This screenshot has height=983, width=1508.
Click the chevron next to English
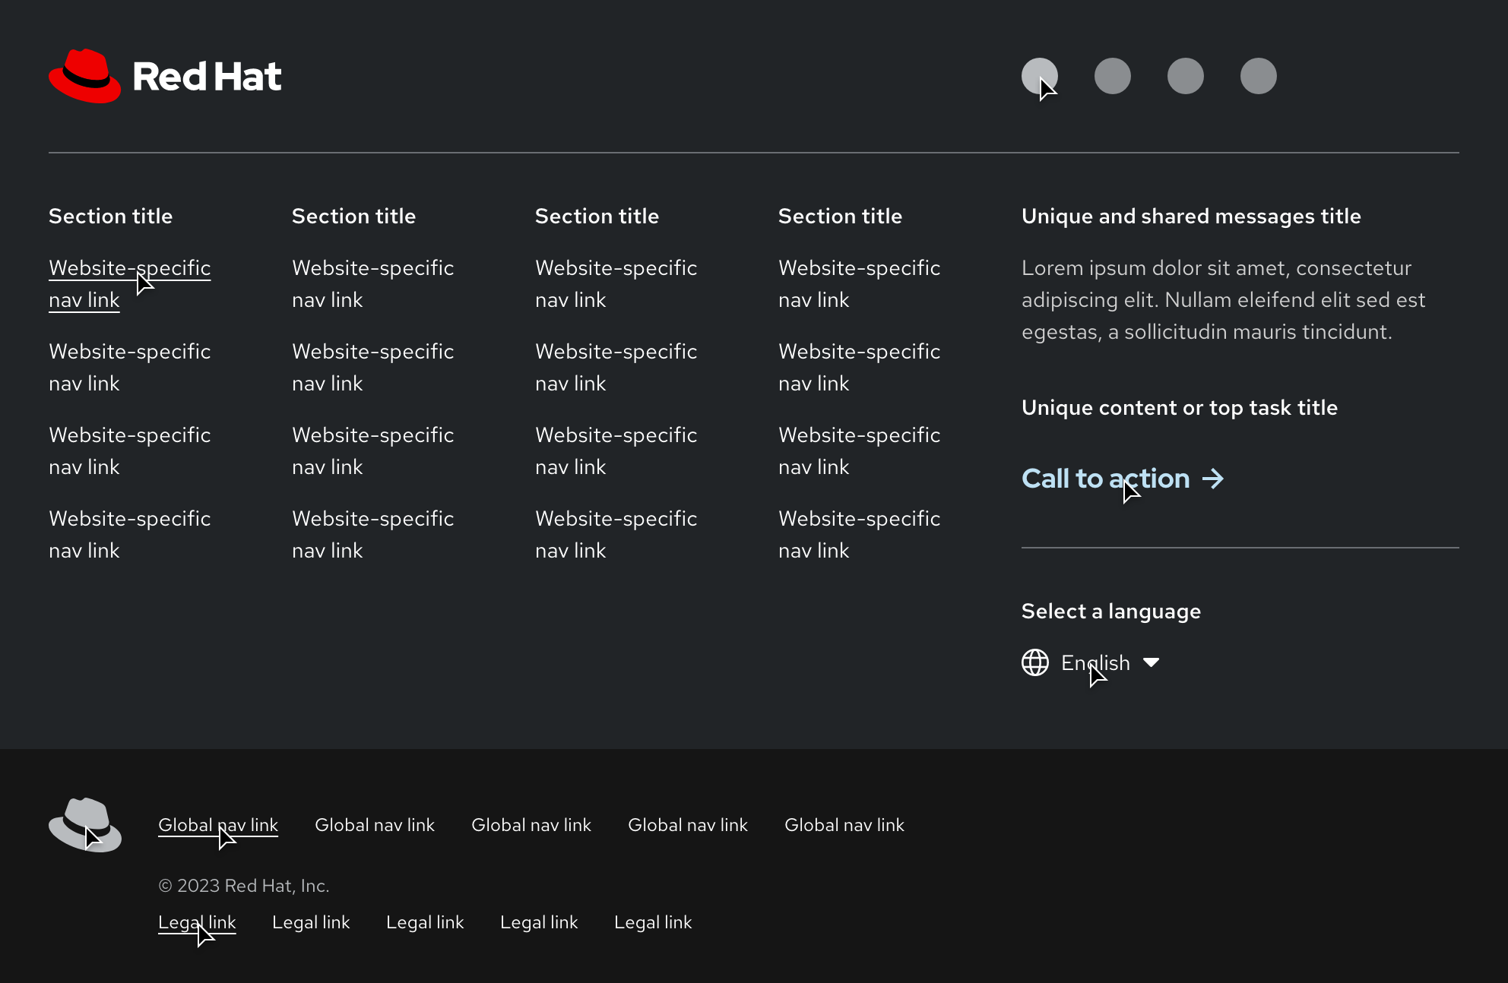(1152, 662)
